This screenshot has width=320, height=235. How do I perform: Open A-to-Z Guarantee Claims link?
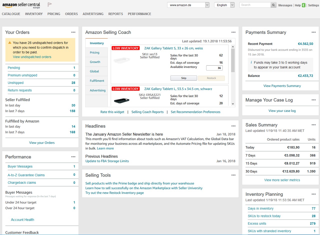click(x=26, y=175)
